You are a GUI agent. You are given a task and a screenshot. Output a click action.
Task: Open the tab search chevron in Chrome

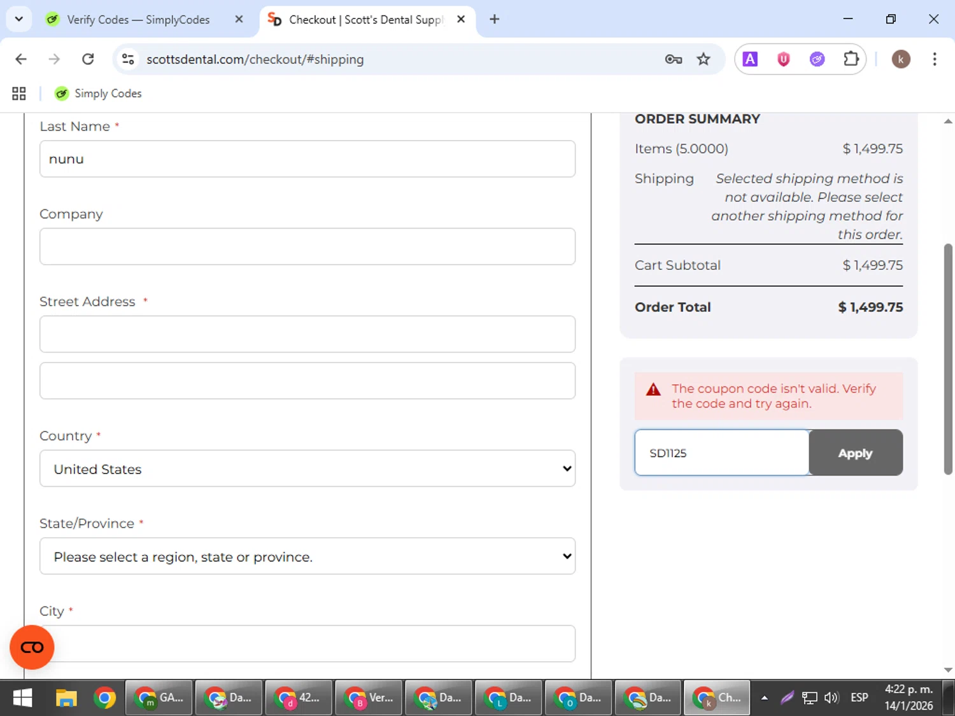tap(18, 19)
